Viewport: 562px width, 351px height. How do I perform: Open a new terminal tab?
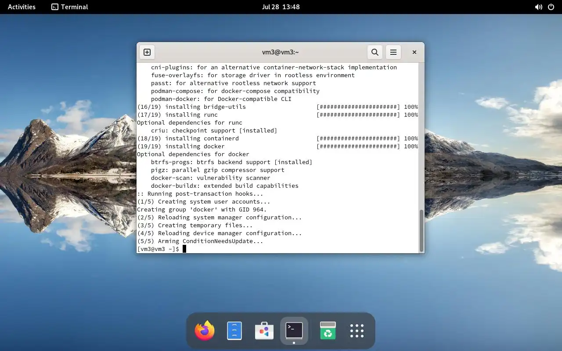[147, 52]
